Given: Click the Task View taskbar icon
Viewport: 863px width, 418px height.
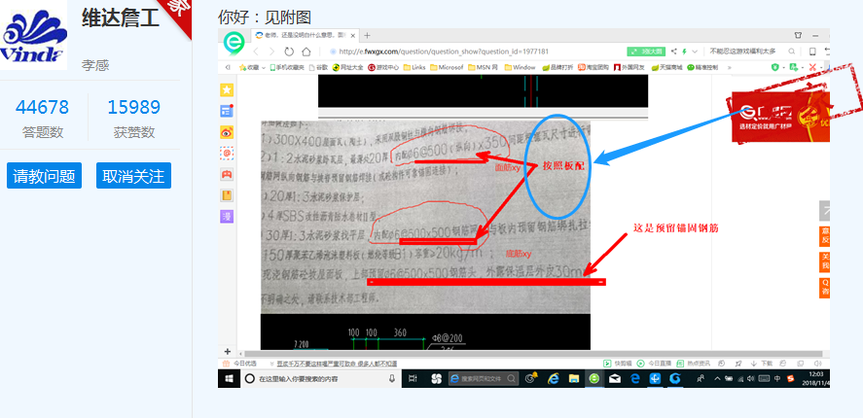Looking at the screenshot, I should tap(413, 378).
